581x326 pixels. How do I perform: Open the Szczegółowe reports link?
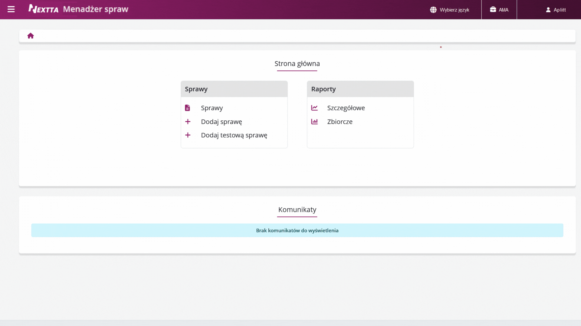[x=346, y=108]
